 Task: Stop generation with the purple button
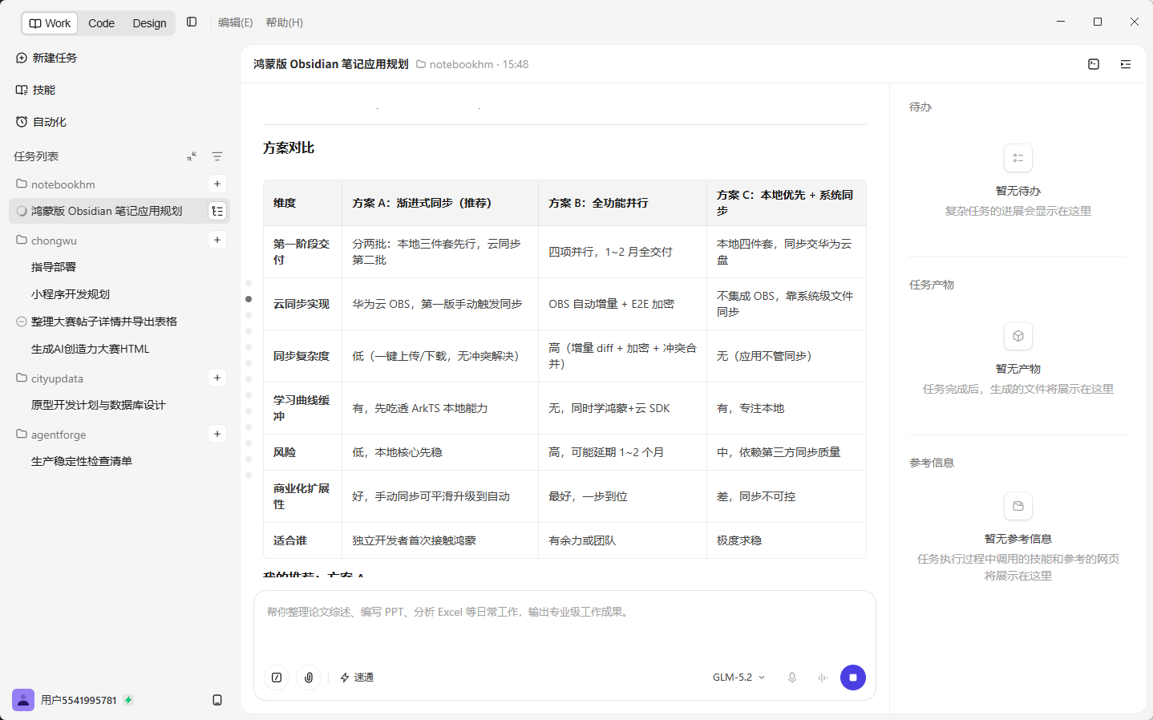click(853, 678)
